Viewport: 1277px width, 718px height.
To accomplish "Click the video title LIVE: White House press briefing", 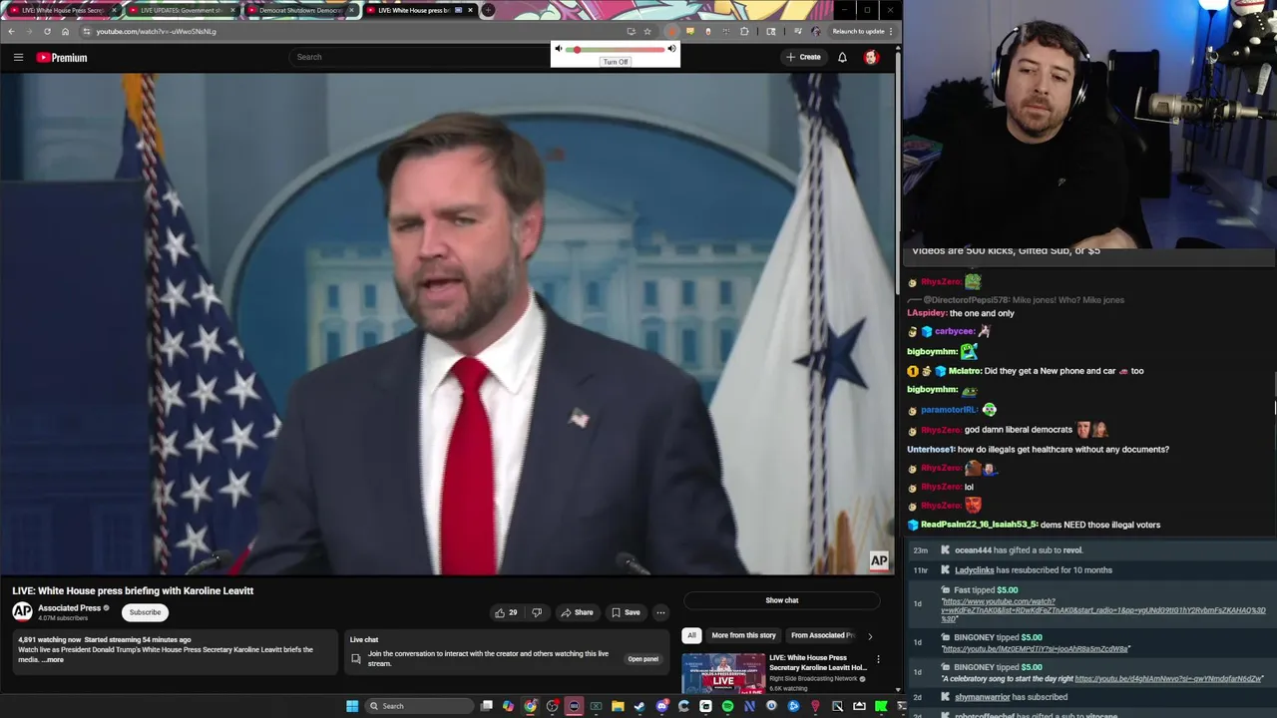I will tap(133, 590).
